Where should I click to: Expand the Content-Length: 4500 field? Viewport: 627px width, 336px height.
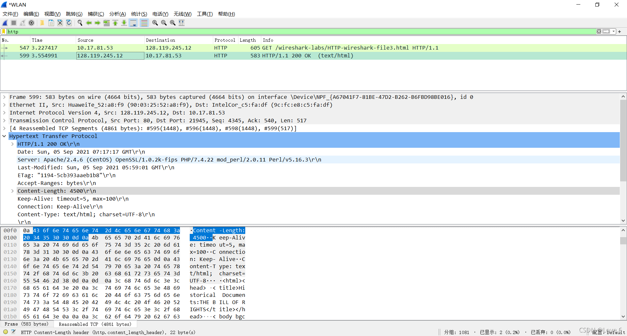tap(12, 191)
